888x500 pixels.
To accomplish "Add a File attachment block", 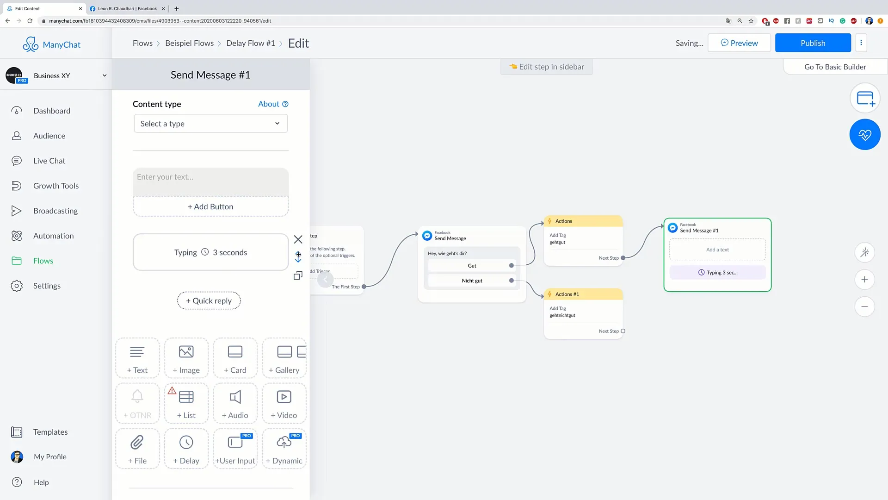I will (x=137, y=449).
